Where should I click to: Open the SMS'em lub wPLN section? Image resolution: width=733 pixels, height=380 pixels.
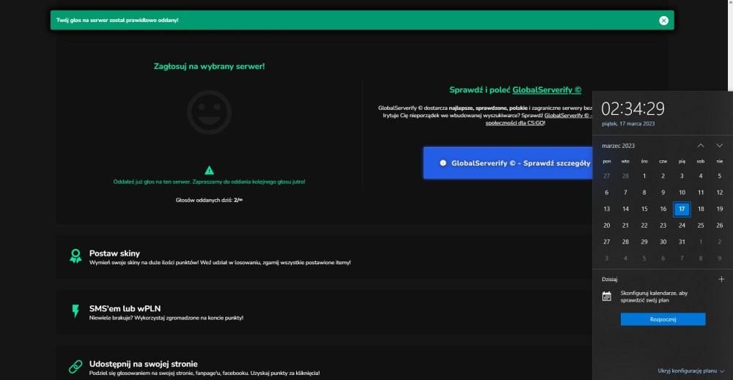(x=325, y=312)
